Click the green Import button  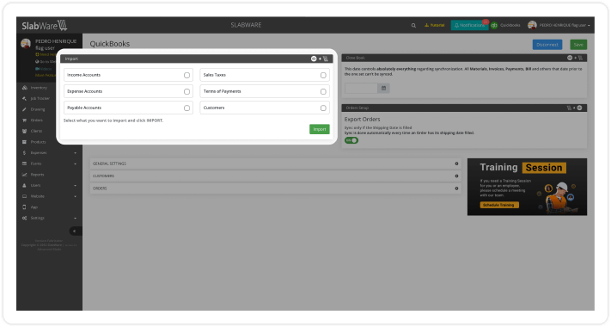tap(320, 129)
